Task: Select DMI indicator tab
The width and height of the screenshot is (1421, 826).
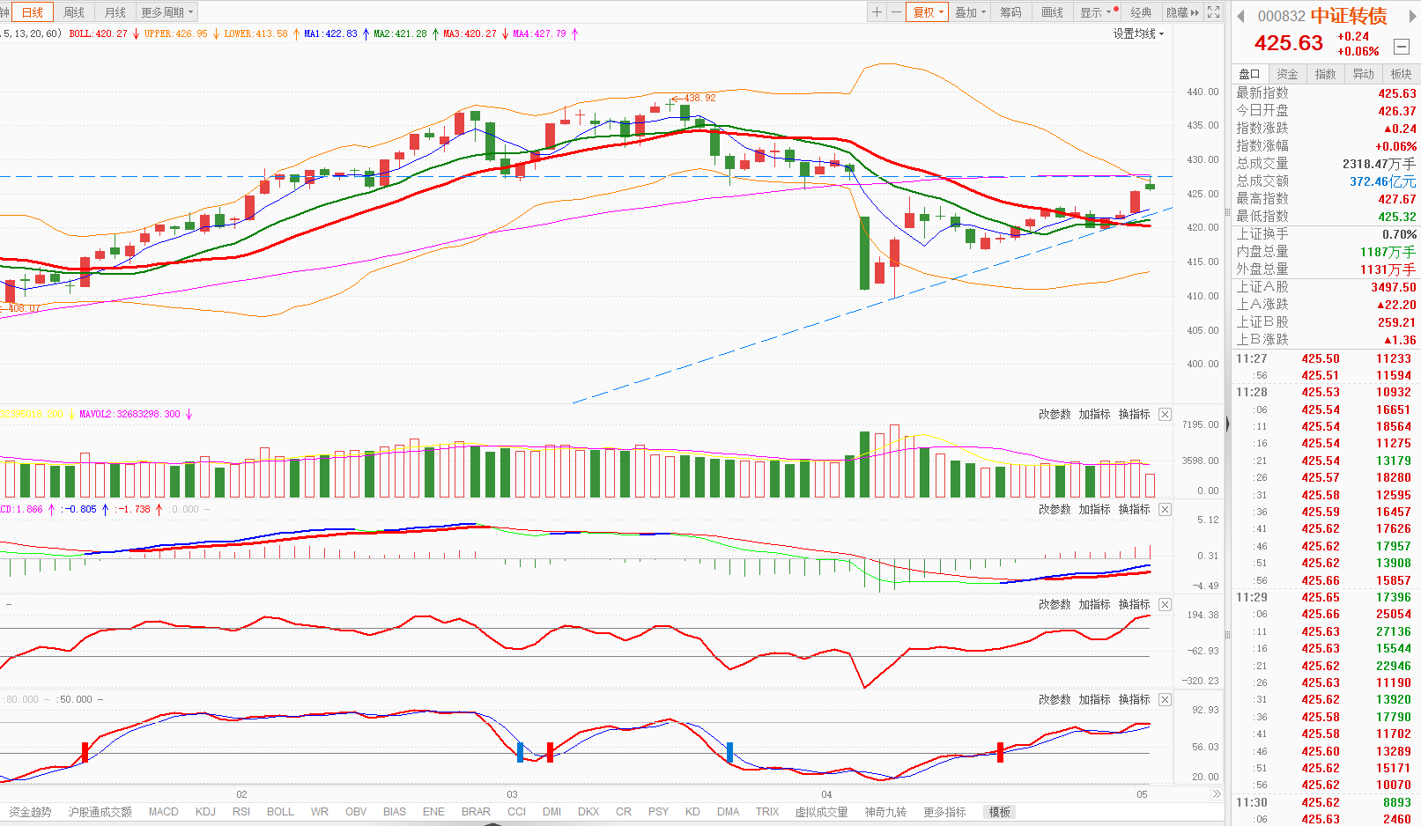Action: tap(551, 812)
